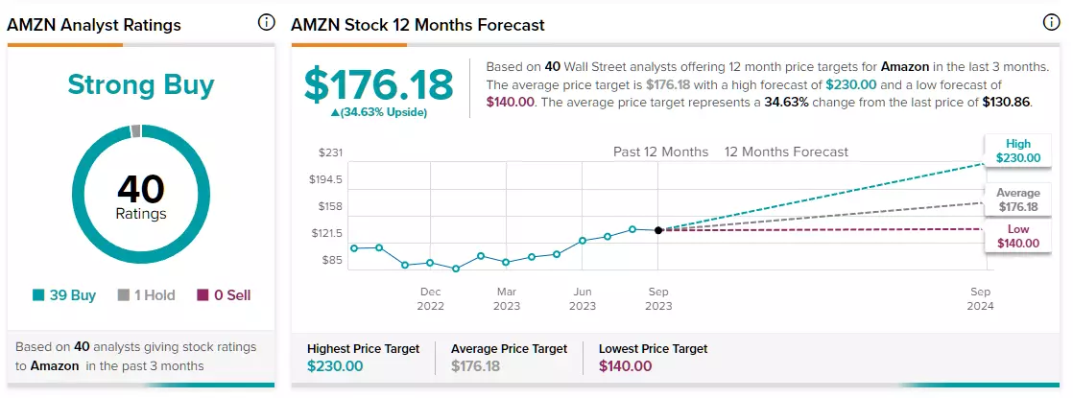Click info icon beside AMZN Analyst Ratings

pos(266,23)
